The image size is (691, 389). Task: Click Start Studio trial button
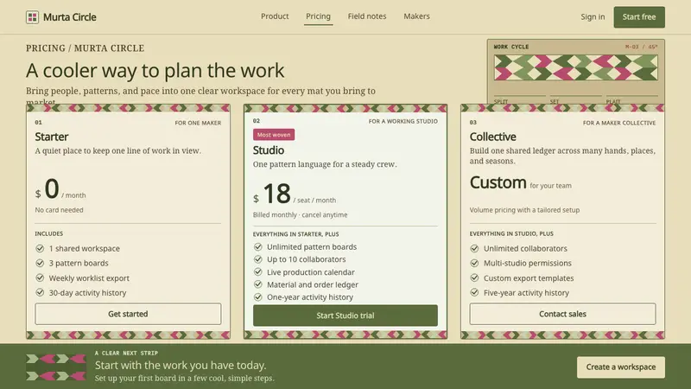point(345,316)
